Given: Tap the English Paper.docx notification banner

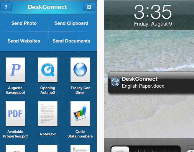Looking at the screenshot, I should click(151, 83).
